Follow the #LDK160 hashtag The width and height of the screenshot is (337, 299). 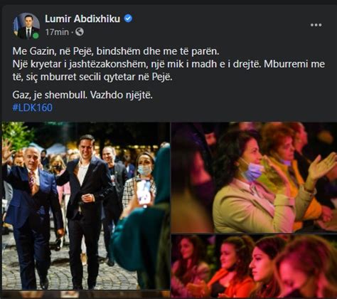pyautogui.click(x=32, y=107)
